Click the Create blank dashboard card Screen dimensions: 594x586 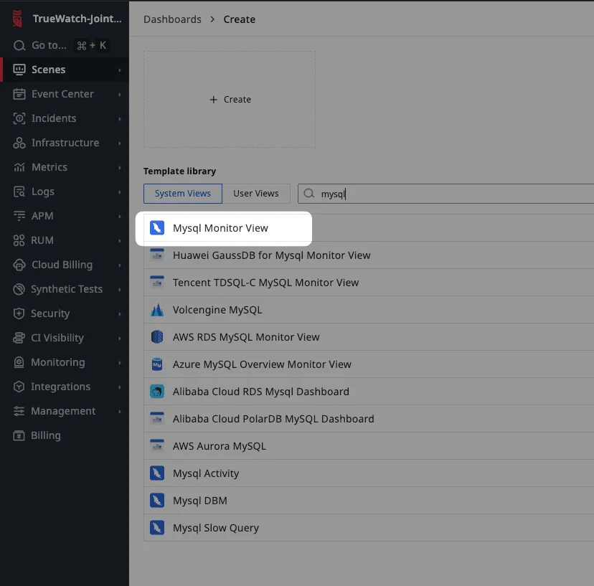(x=230, y=99)
